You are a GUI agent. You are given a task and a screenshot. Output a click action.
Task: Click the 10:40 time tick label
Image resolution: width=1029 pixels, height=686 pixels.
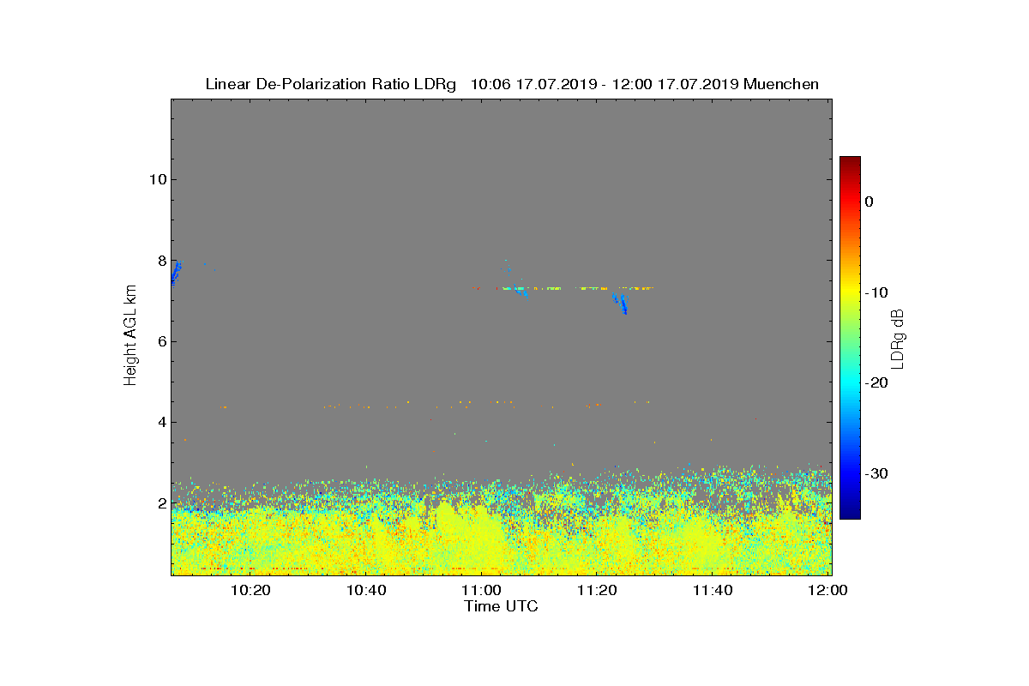pos(367,590)
